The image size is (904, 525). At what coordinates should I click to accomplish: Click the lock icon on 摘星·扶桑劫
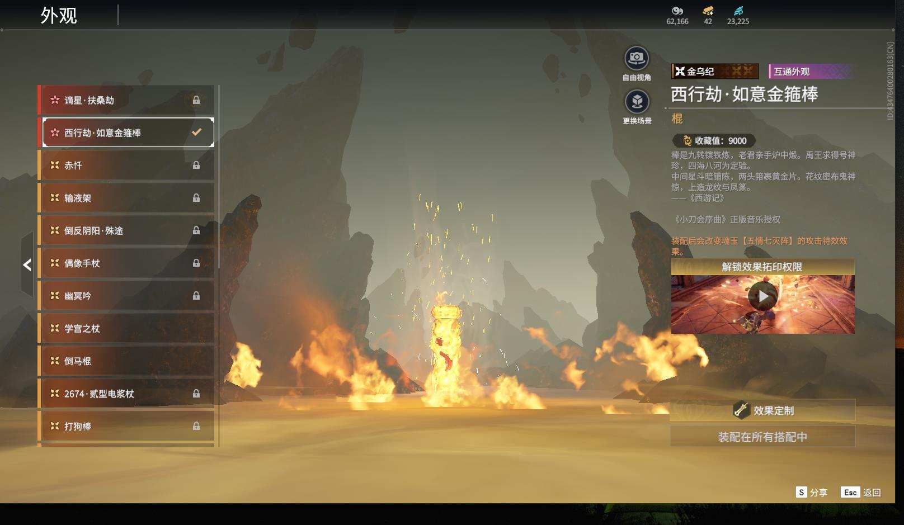pos(196,100)
